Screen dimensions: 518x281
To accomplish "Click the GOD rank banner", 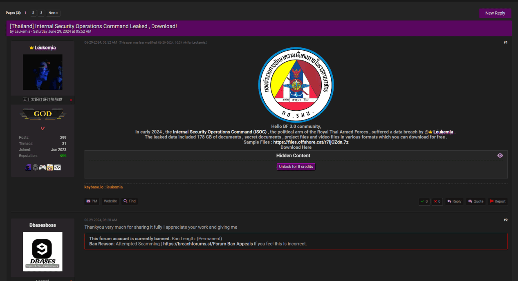I will [43, 114].
